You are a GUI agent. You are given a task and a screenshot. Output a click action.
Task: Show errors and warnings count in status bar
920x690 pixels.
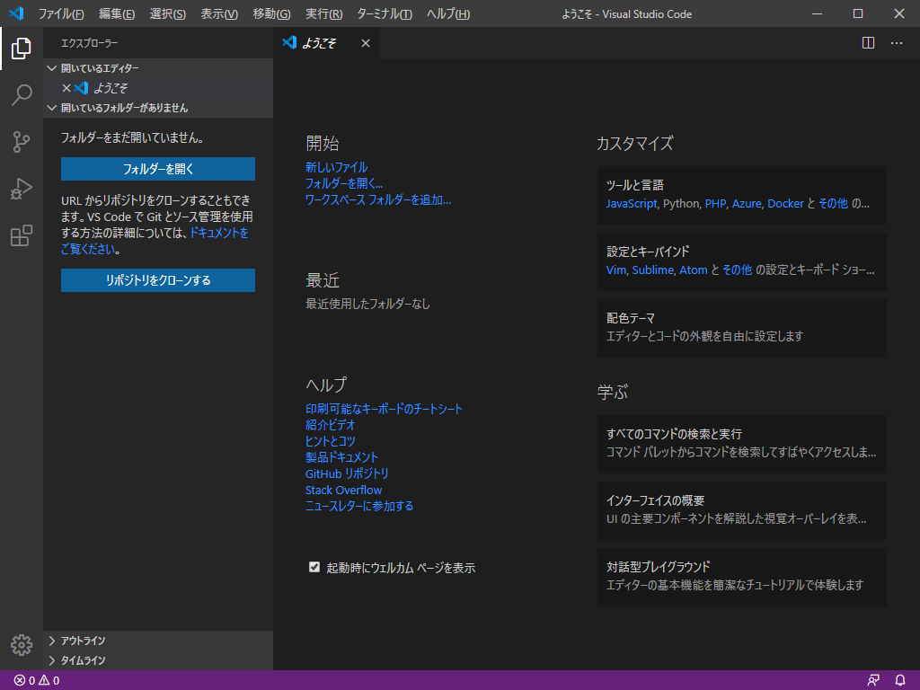coord(36,681)
